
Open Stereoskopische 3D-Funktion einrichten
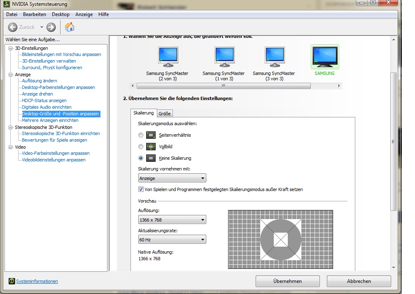61,133
